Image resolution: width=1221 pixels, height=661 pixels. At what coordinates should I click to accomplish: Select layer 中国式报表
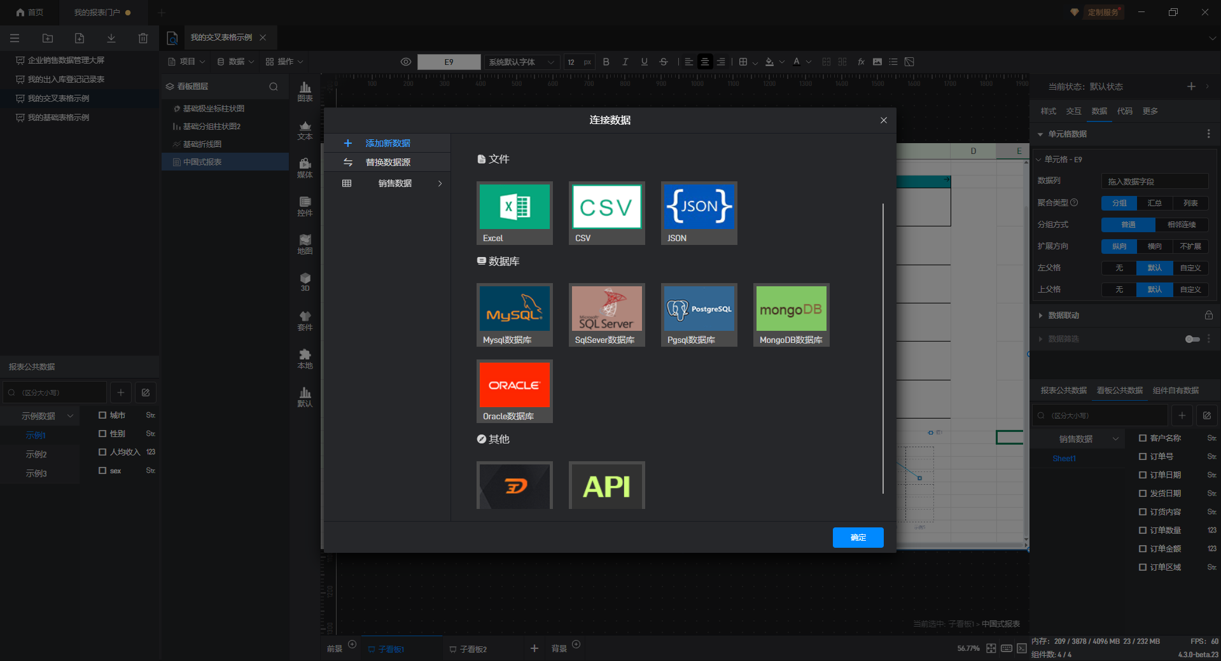point(225,162)
